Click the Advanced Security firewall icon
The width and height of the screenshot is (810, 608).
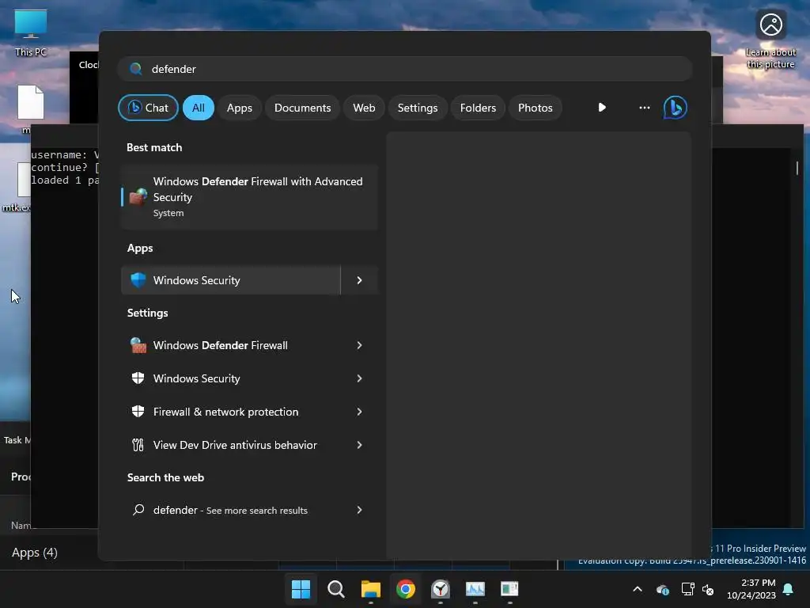coord(138,197)
